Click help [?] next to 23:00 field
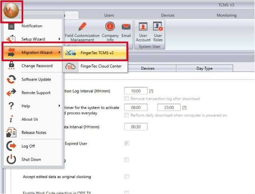The height and width of the screenshot is (194, 255). tap(184, 108)
